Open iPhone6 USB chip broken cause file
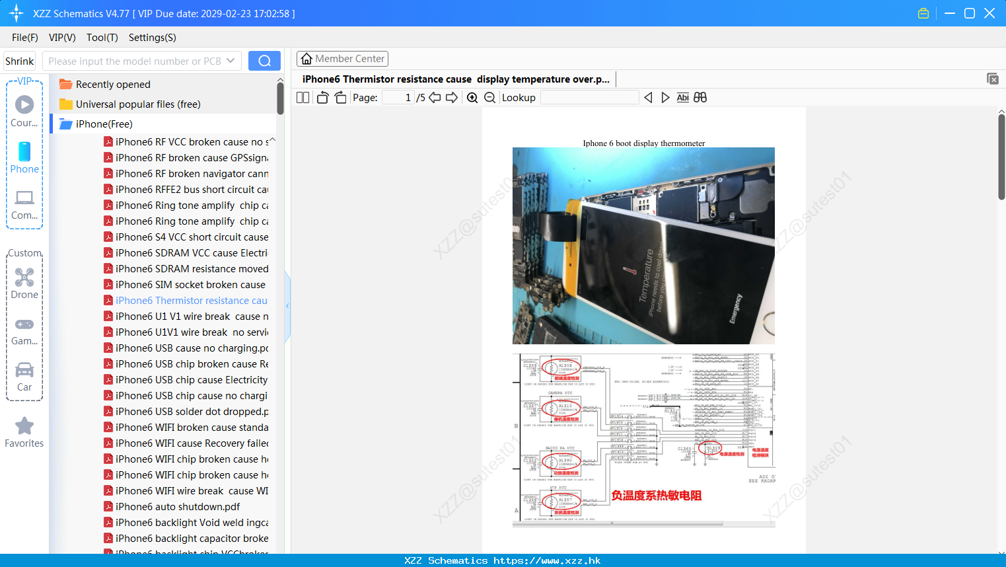The image size is (1006, 567). tap(186, 364)
